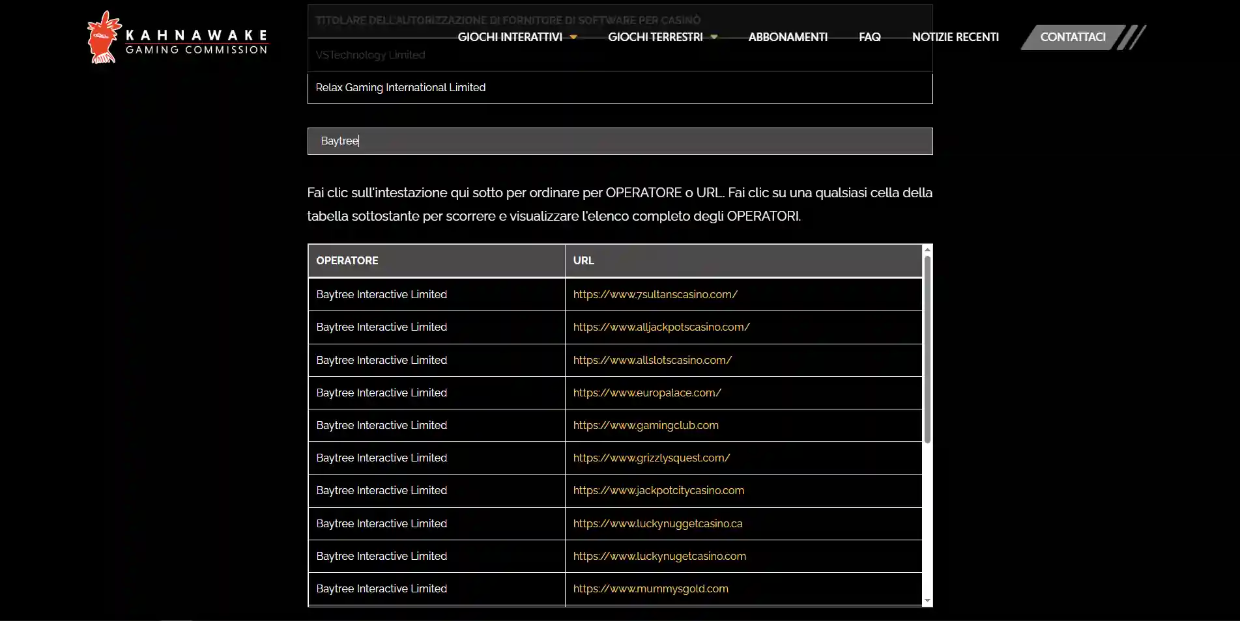The image size is (1240, 621).
Task: Click the scroll down arrow of the table
Action: 927,601
